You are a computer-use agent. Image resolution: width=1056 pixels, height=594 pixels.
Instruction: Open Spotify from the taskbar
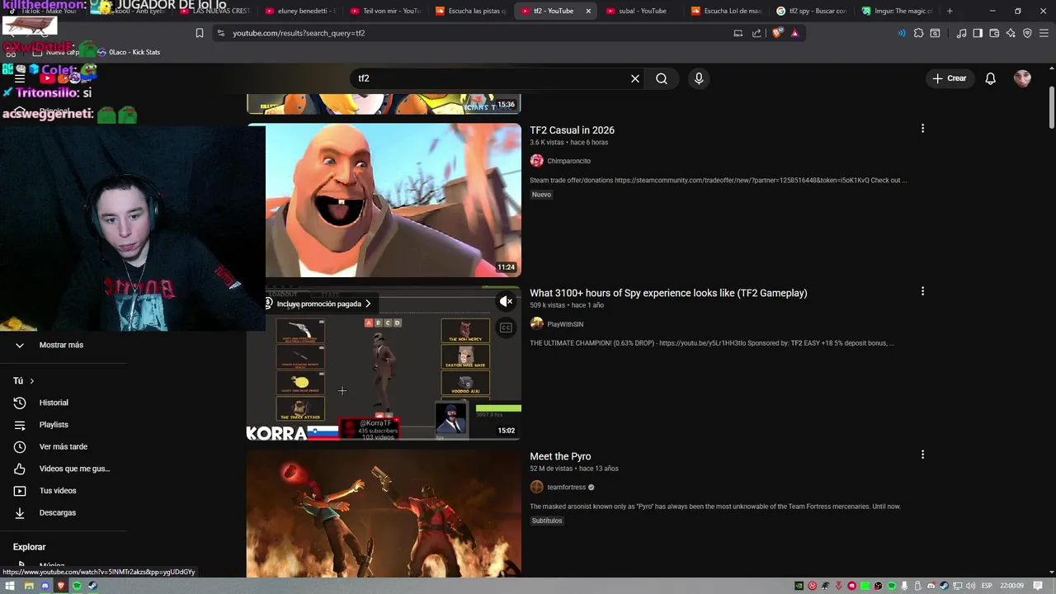tap(77, 586)
